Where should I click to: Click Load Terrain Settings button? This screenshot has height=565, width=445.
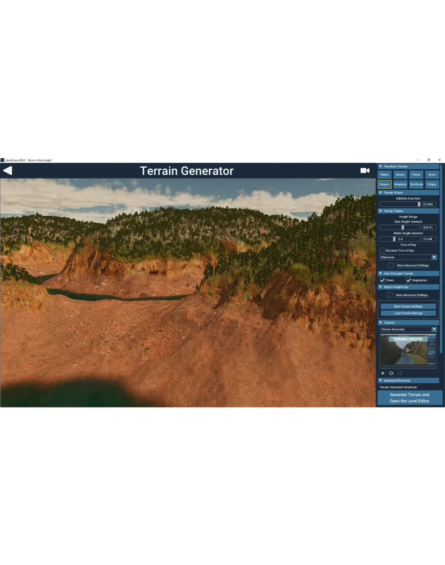(x=408, y=313)
